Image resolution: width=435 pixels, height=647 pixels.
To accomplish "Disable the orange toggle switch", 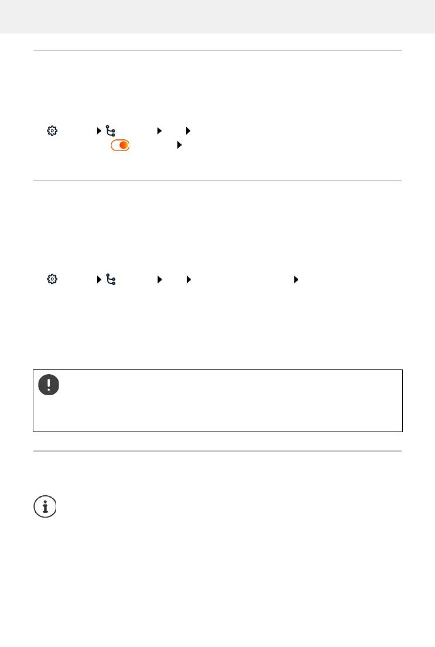I will 120,145.
